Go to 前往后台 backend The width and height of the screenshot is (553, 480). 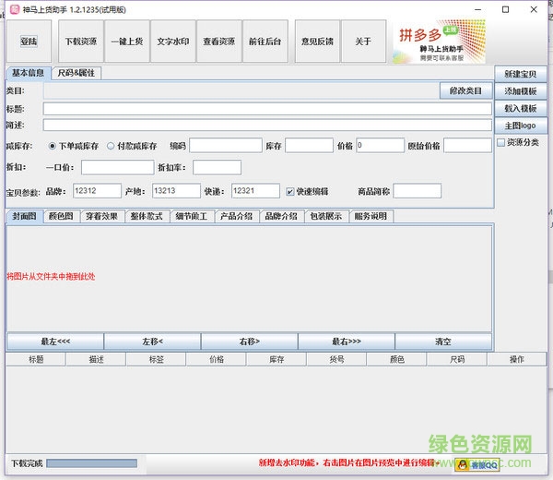tap(265, 42)
